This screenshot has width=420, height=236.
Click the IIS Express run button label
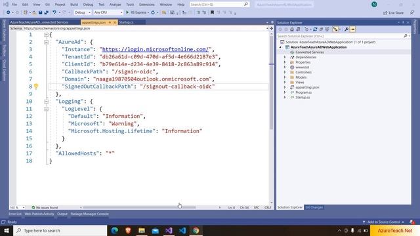coord(138,12)
